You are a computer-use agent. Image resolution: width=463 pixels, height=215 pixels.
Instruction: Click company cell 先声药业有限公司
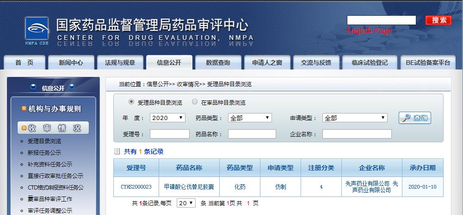(372, 187)
